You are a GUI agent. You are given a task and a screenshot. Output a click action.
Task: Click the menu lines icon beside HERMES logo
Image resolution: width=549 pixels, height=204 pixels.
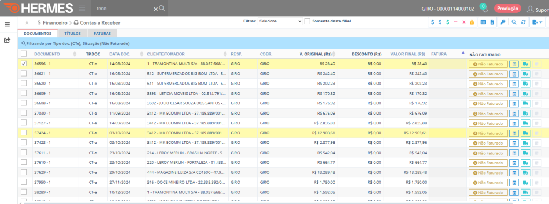(x=82, y=8)
